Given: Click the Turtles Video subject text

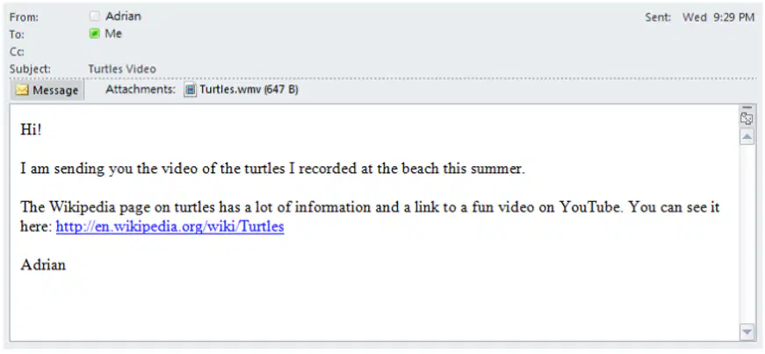Looking at the screenshot, I should (x=122, y=69).
